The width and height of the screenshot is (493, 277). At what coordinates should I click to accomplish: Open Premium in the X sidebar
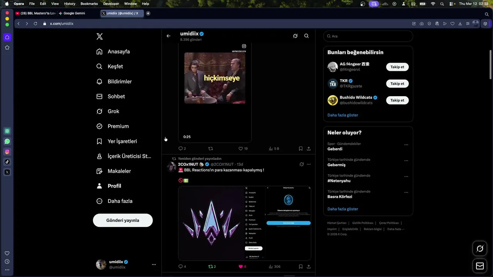tap(112, 126)
